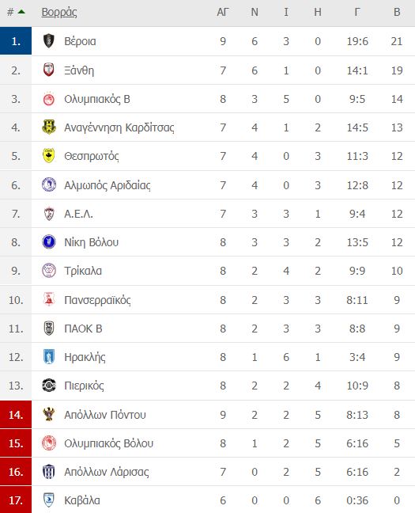Click the Θεσπρωτός yellow crest icon
415x513 pixels.
pyautogui.click(x=49, y=156)
